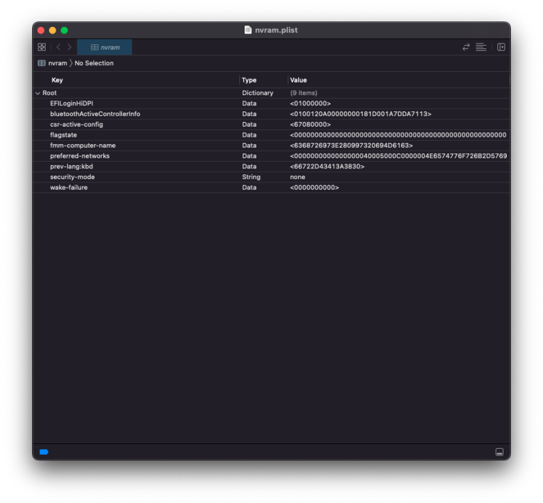Collapse the Root dictionary row

coord(38,93)
